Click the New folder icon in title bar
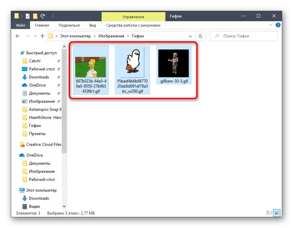The height and width of the screenshot is (228, 293). [35, 17]
